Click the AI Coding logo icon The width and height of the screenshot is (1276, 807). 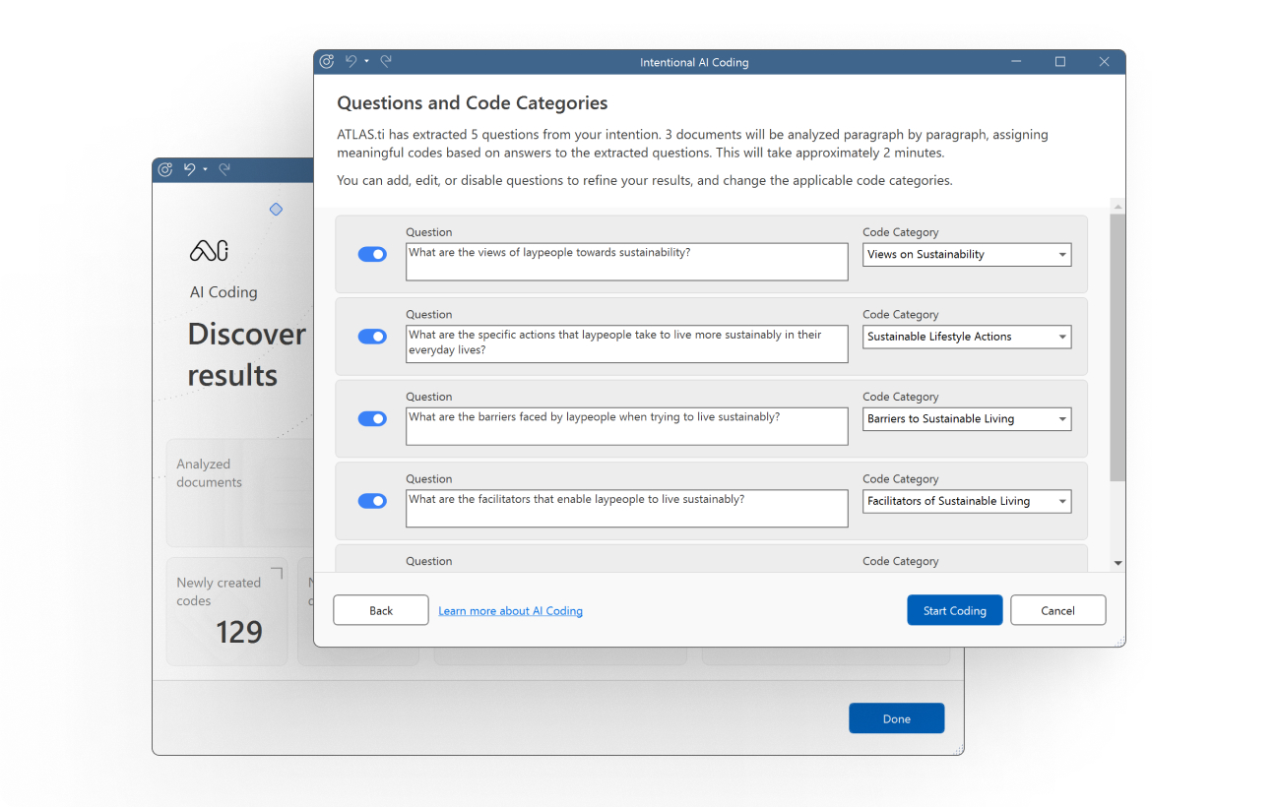coord(209,251)
